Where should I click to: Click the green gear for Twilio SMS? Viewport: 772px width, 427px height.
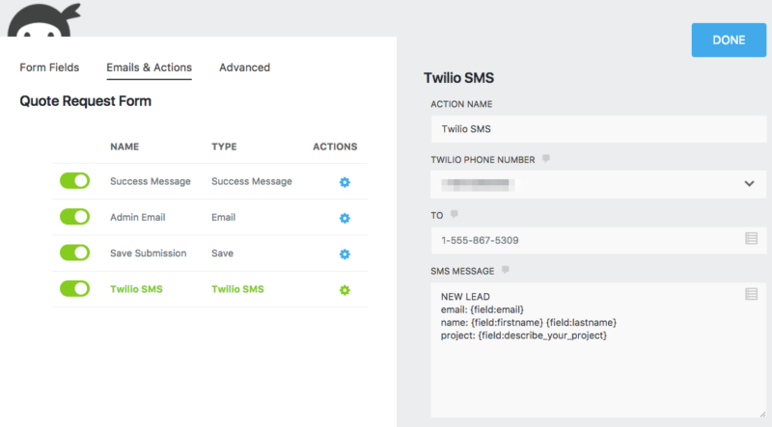pyautogui.click(x=345, y=290)
